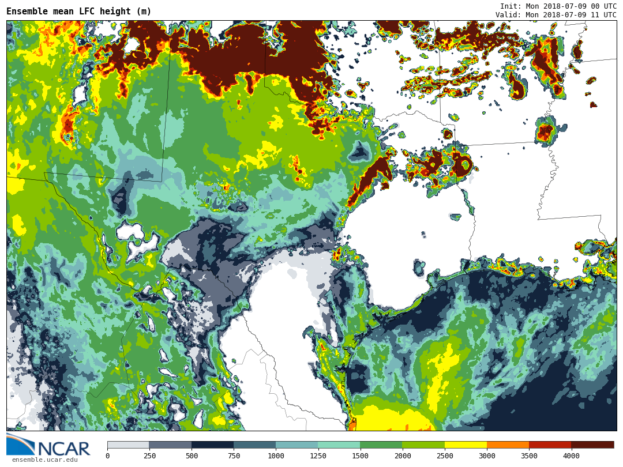
Task: Click the colorbar label '1500'
Action: [361, 456]
